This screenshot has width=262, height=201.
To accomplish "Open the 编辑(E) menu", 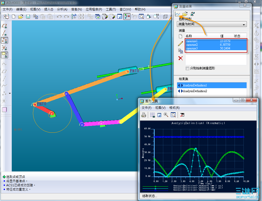I will click(21, 9).
